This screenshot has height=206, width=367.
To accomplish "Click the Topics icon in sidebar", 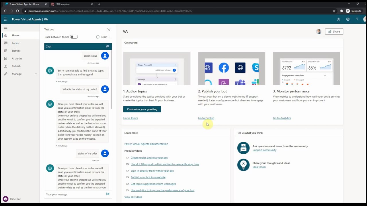I will 6,43.
